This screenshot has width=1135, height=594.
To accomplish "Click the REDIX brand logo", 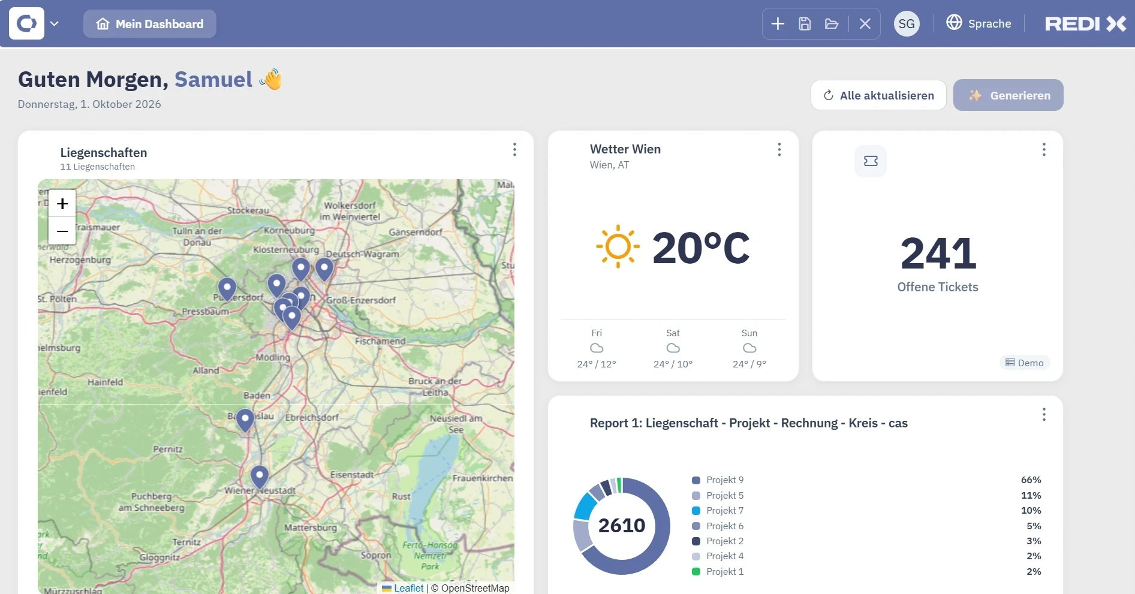I will (x=1086, y=24).
